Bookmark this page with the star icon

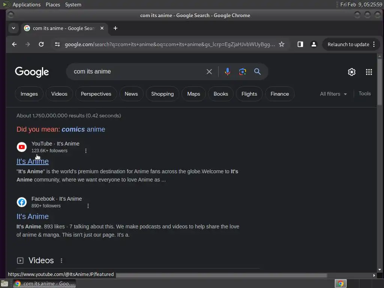click(x=282, y=44)
